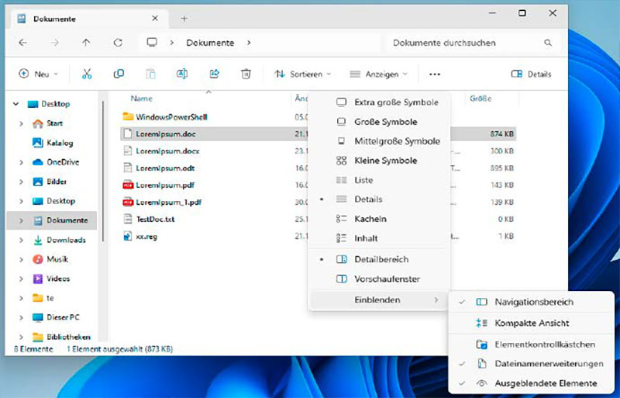This screenshot has height=398, width=620.
Task: Click the Katalog icon in sidebar
Action: (x=37, y=143)
